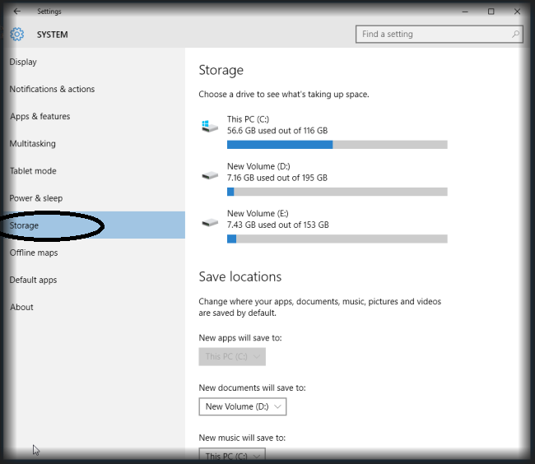Screen dimensions: 535x464
Task: Click the Settings gear icon
Action: (x=16, y=34)
